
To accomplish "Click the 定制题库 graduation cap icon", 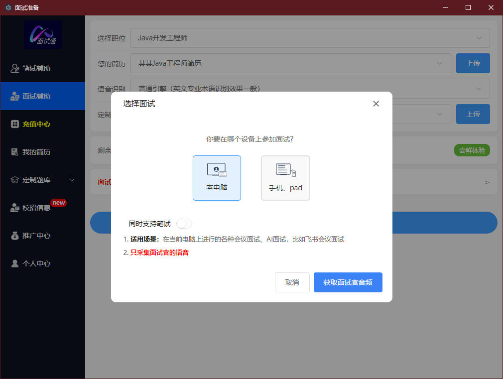I will coord(15,180).
